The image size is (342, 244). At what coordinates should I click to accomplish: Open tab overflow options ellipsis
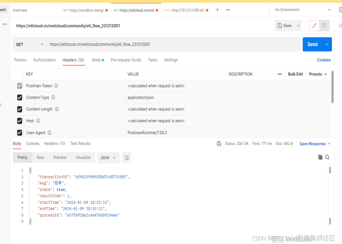coord(228,10)
